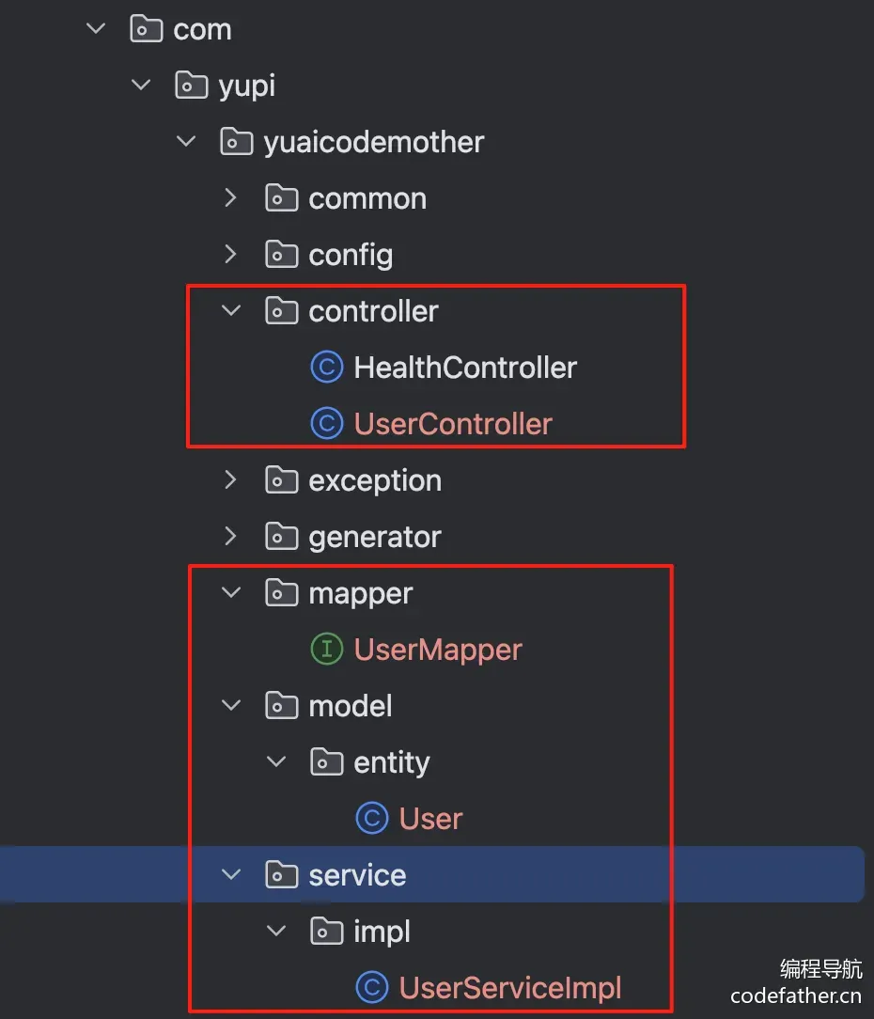Click the generator package folder icon

(x=281, y=536)
